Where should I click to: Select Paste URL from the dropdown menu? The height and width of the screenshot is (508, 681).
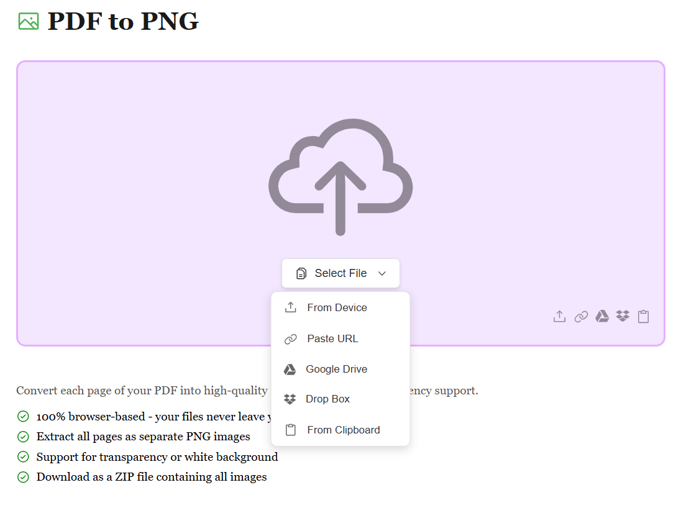pyautogui.click(x=332, y=338)
